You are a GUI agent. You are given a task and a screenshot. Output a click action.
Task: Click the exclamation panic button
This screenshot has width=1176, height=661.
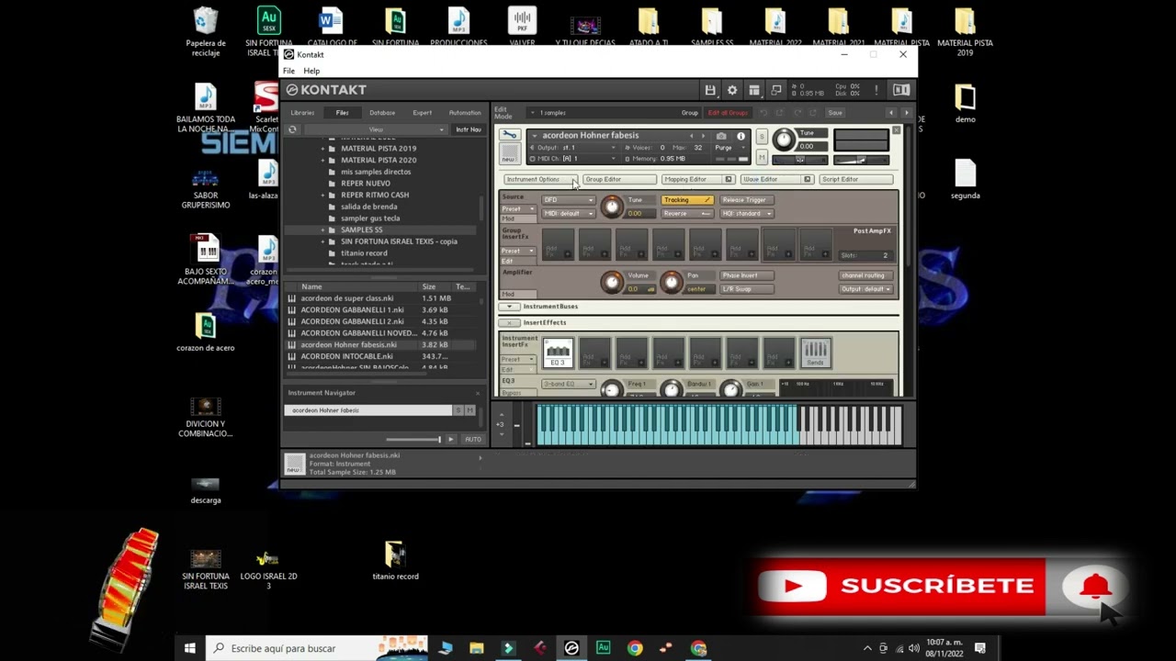pyautogui.click(x=876, y=90)
